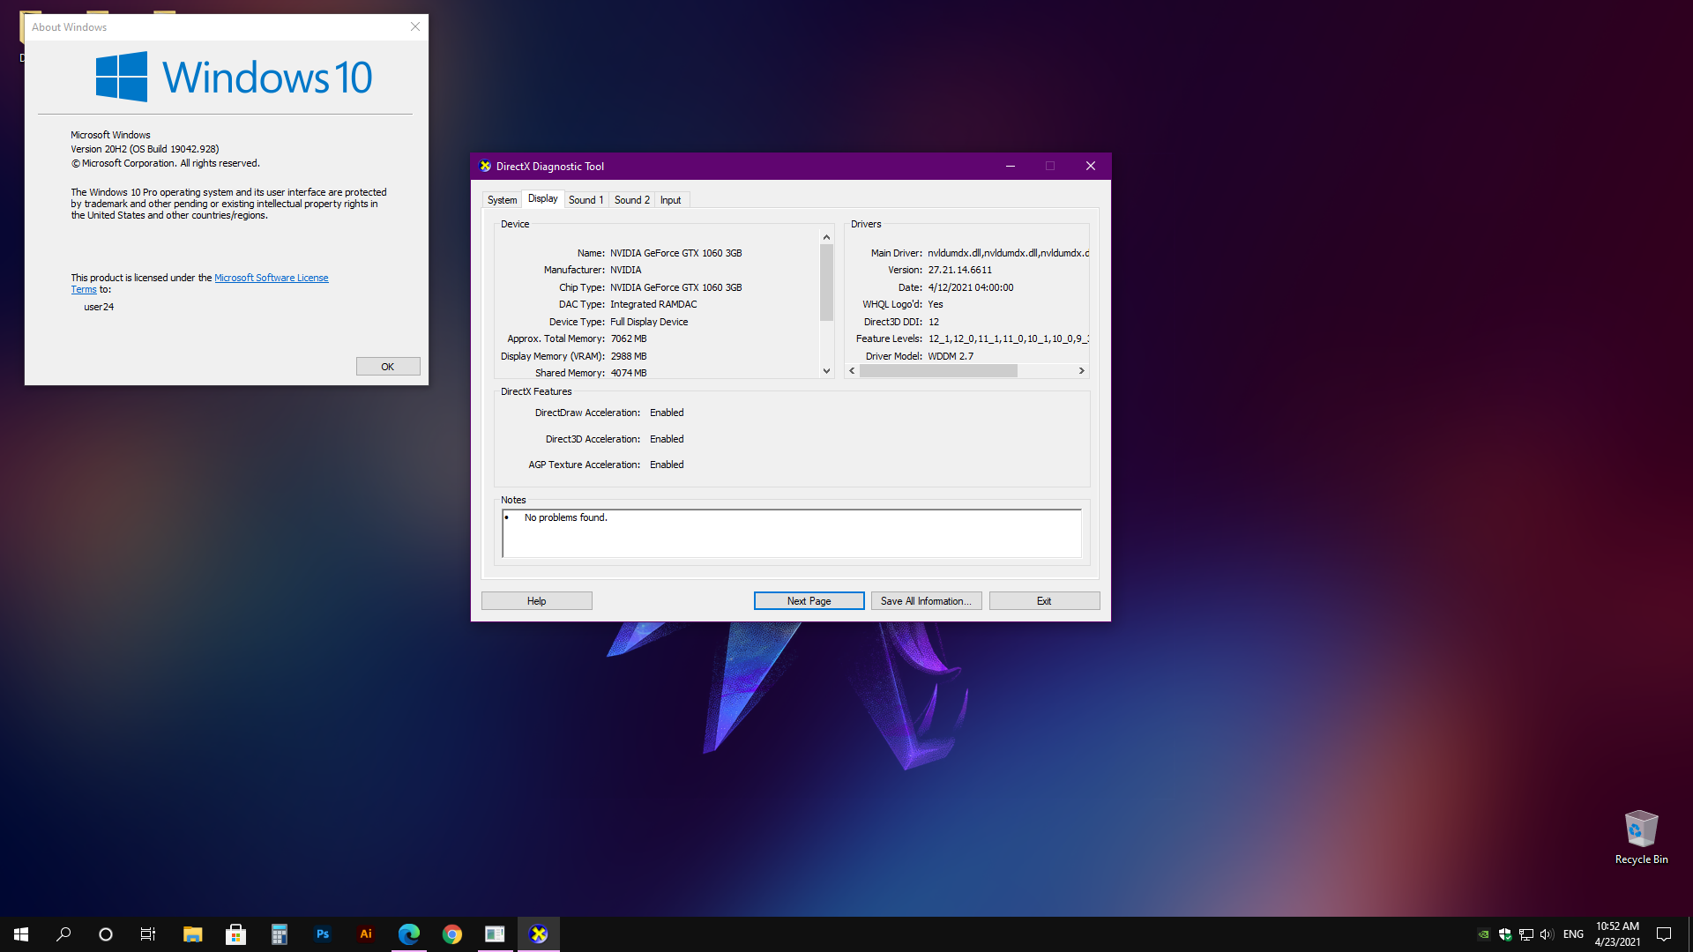Open Cortana circle icon on taskbar
1693x952 pixels.
[106, 934]
